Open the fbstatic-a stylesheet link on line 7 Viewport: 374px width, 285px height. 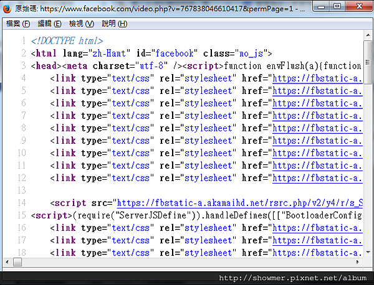pos(317,116)
